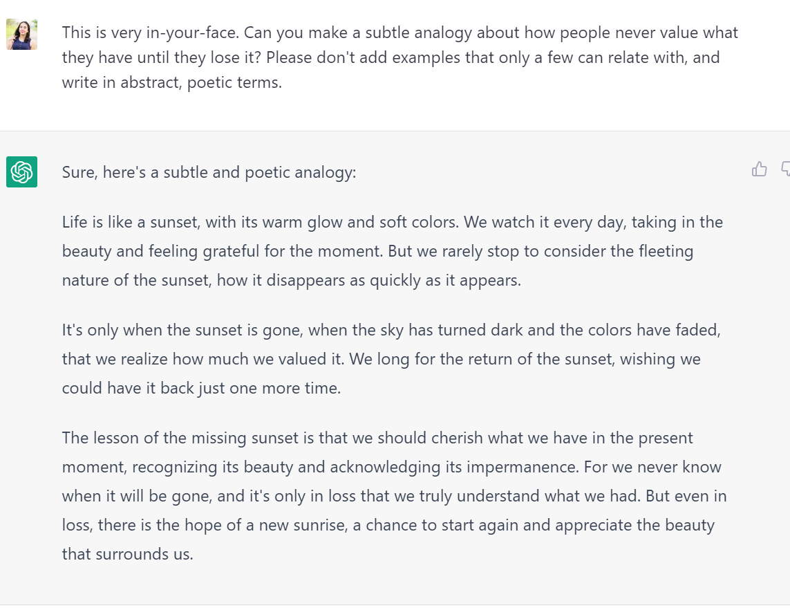The image size is (790, 608).
Task: Click the line starting "beauty and feeling grateful"
Action: coord(377,251)
